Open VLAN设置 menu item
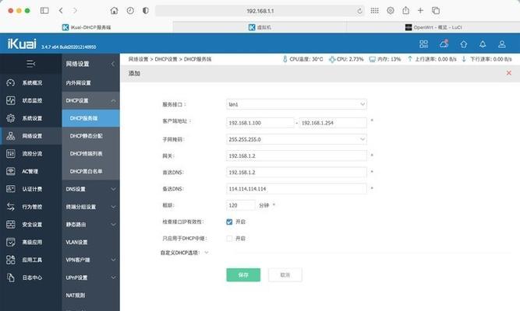This screenshot has height=311, width=520. click(90, 242)
